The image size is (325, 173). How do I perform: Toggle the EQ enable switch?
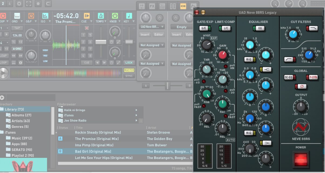click(x=259, y=28)
